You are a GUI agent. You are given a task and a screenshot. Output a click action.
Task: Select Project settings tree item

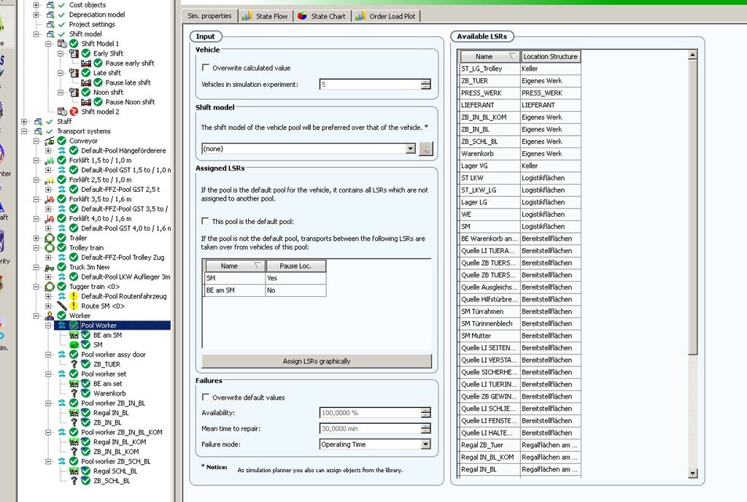tap(92, 24)
